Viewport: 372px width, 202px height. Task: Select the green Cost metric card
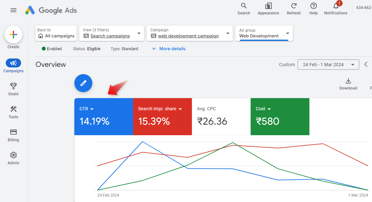point(280,117)
